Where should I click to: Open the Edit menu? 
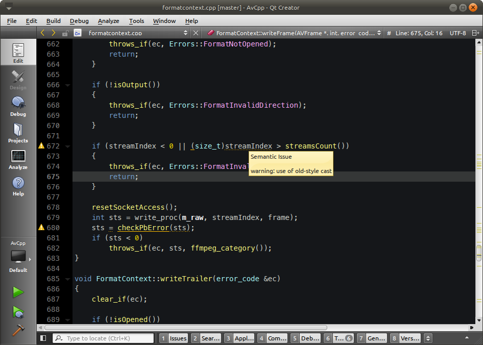pos(32,21)
